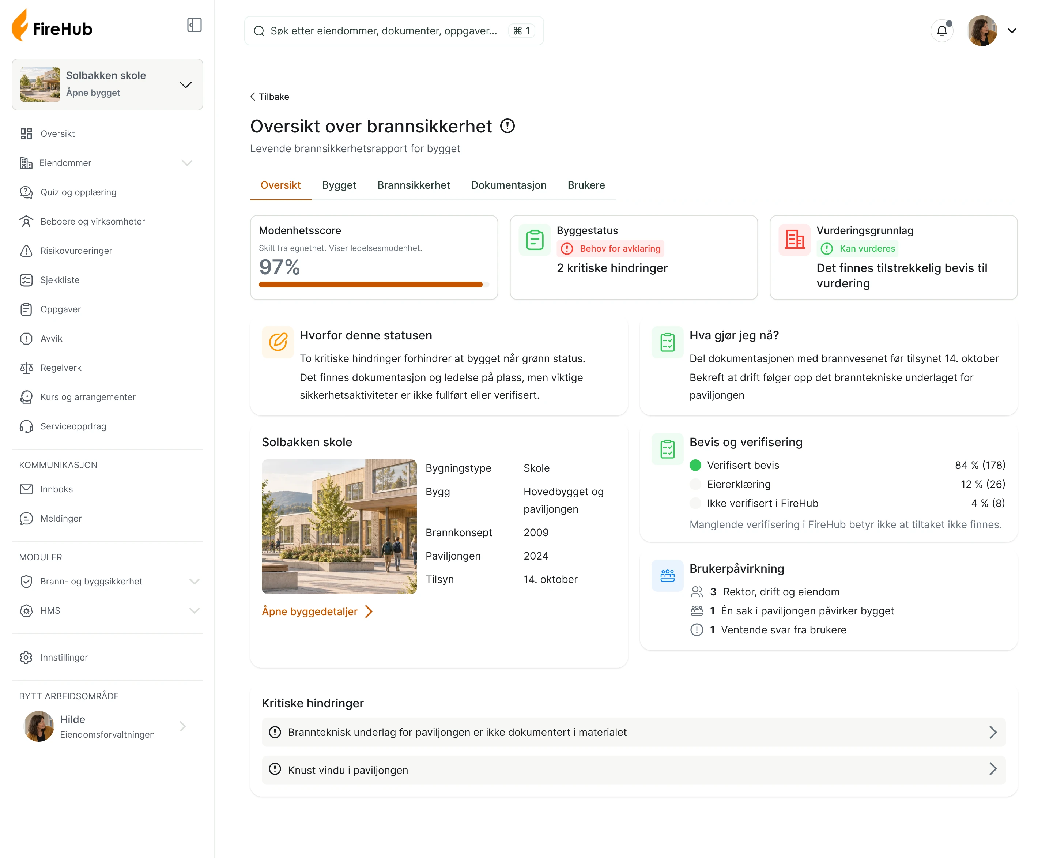
Task: Click the Oversikt dashboard icon in sidebar
Action: (x=26, y=133)
